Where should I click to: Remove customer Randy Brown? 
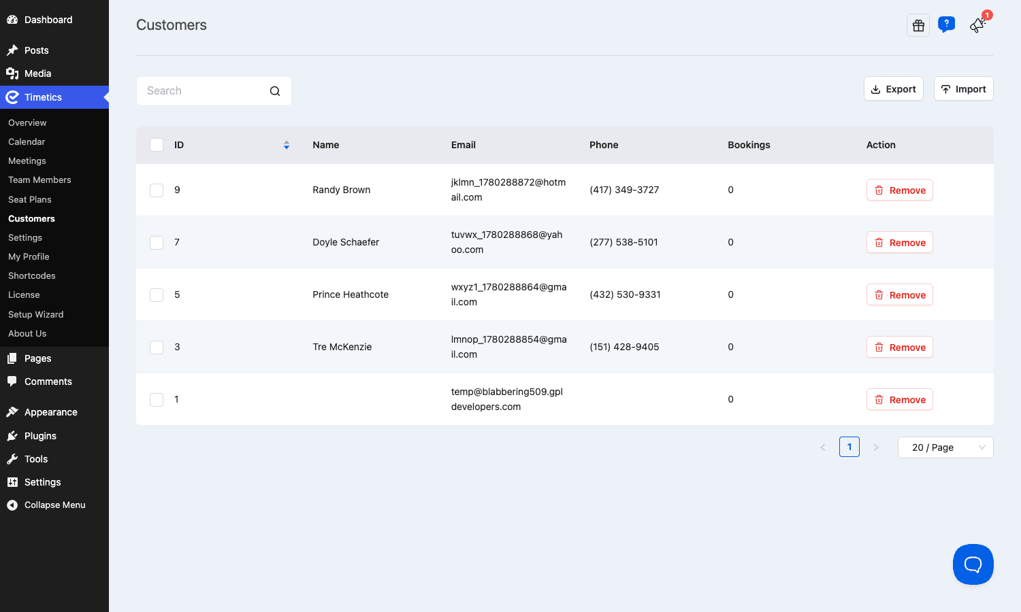click(900, 190)
